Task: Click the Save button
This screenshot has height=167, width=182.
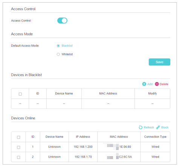Action: pyautogui.click(x=159, y=62)
